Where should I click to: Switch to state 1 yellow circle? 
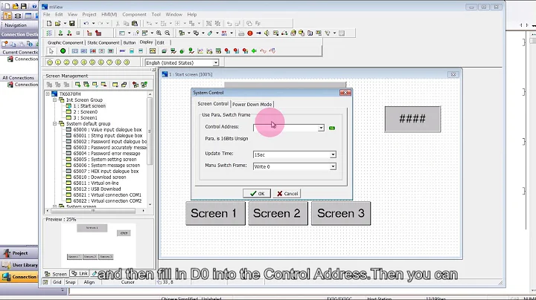[58, 62]
